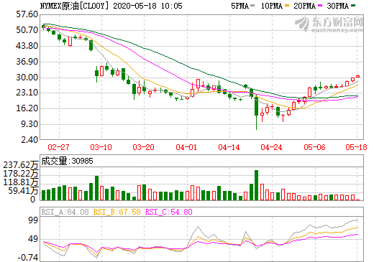This screenshot has width=374, height=262.
Task: Click the RSI_A:84.08 indicator label
Action: click(65, 212)
